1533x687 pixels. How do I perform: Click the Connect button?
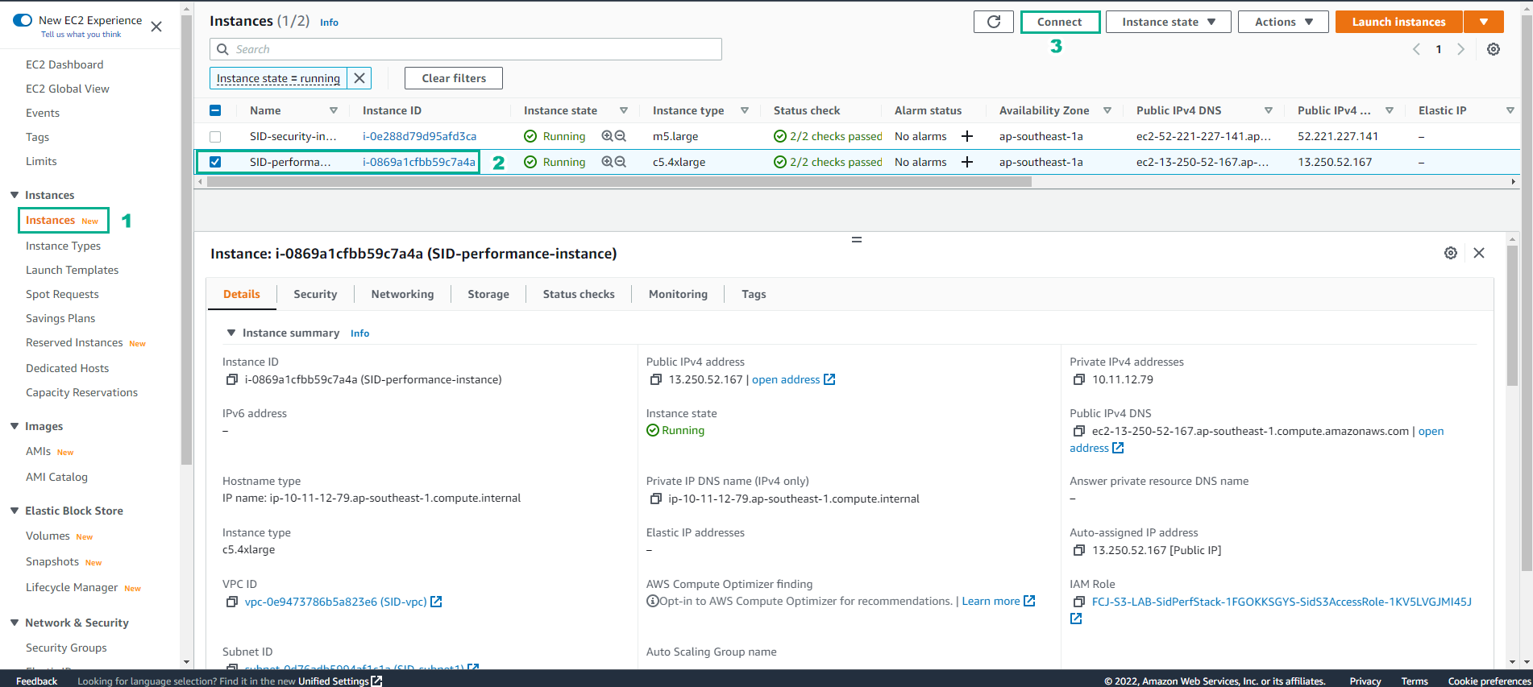point(1060,22)
